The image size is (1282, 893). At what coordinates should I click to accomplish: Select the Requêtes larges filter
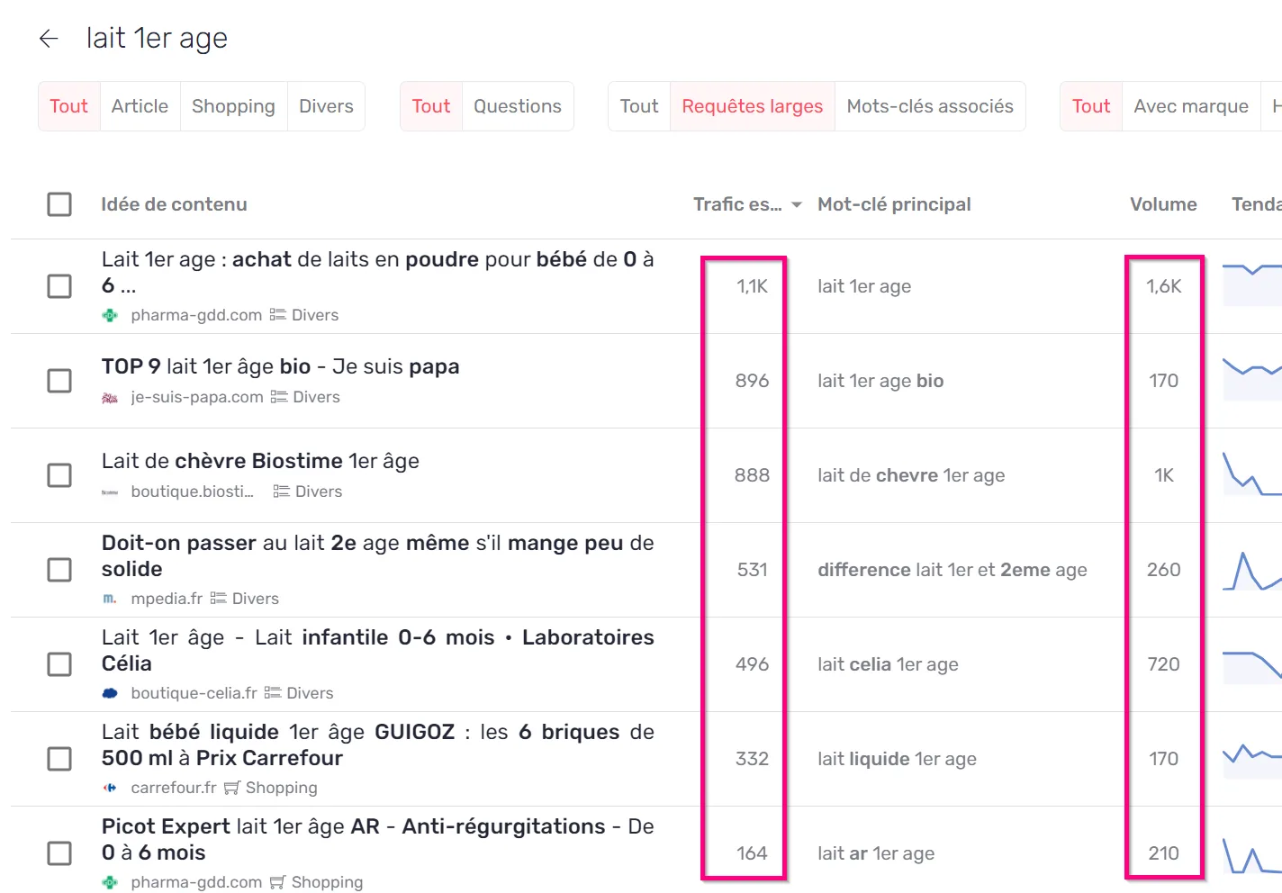click(x=753, y=106)
